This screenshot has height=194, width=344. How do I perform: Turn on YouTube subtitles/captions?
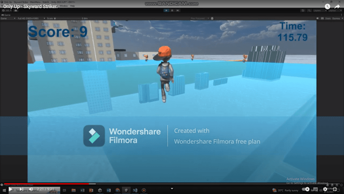coord(315,189)
